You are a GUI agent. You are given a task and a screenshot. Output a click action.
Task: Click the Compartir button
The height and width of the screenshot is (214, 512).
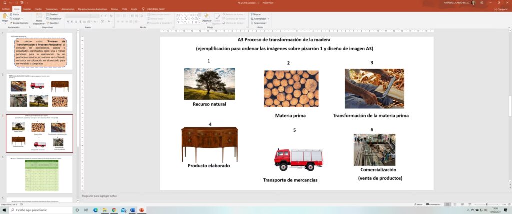500,9
